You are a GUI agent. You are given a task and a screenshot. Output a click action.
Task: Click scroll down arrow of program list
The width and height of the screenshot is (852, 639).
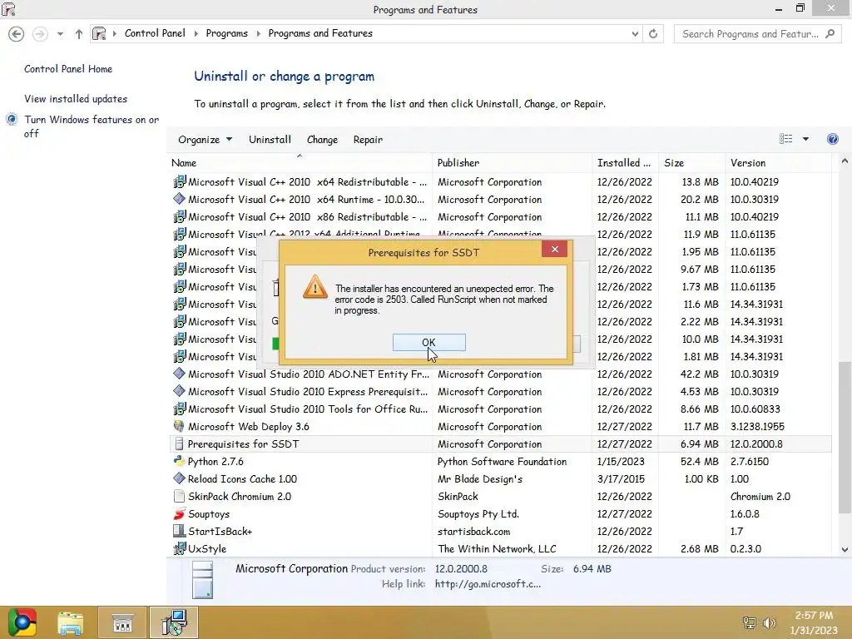845,549
